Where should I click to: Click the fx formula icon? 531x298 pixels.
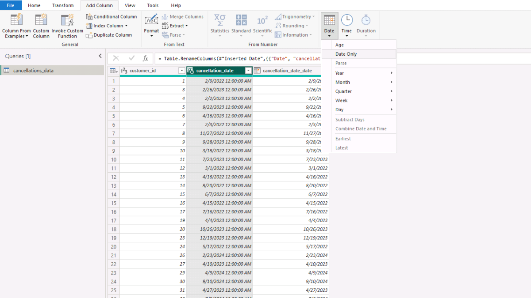[145, 58]
